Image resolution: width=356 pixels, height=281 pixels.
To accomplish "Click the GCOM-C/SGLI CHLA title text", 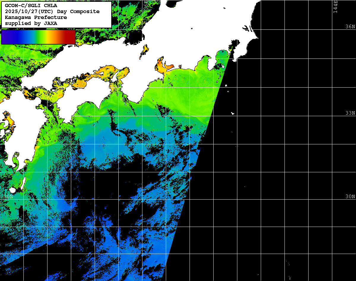I will pyautogui.click(x=31, y=5).
